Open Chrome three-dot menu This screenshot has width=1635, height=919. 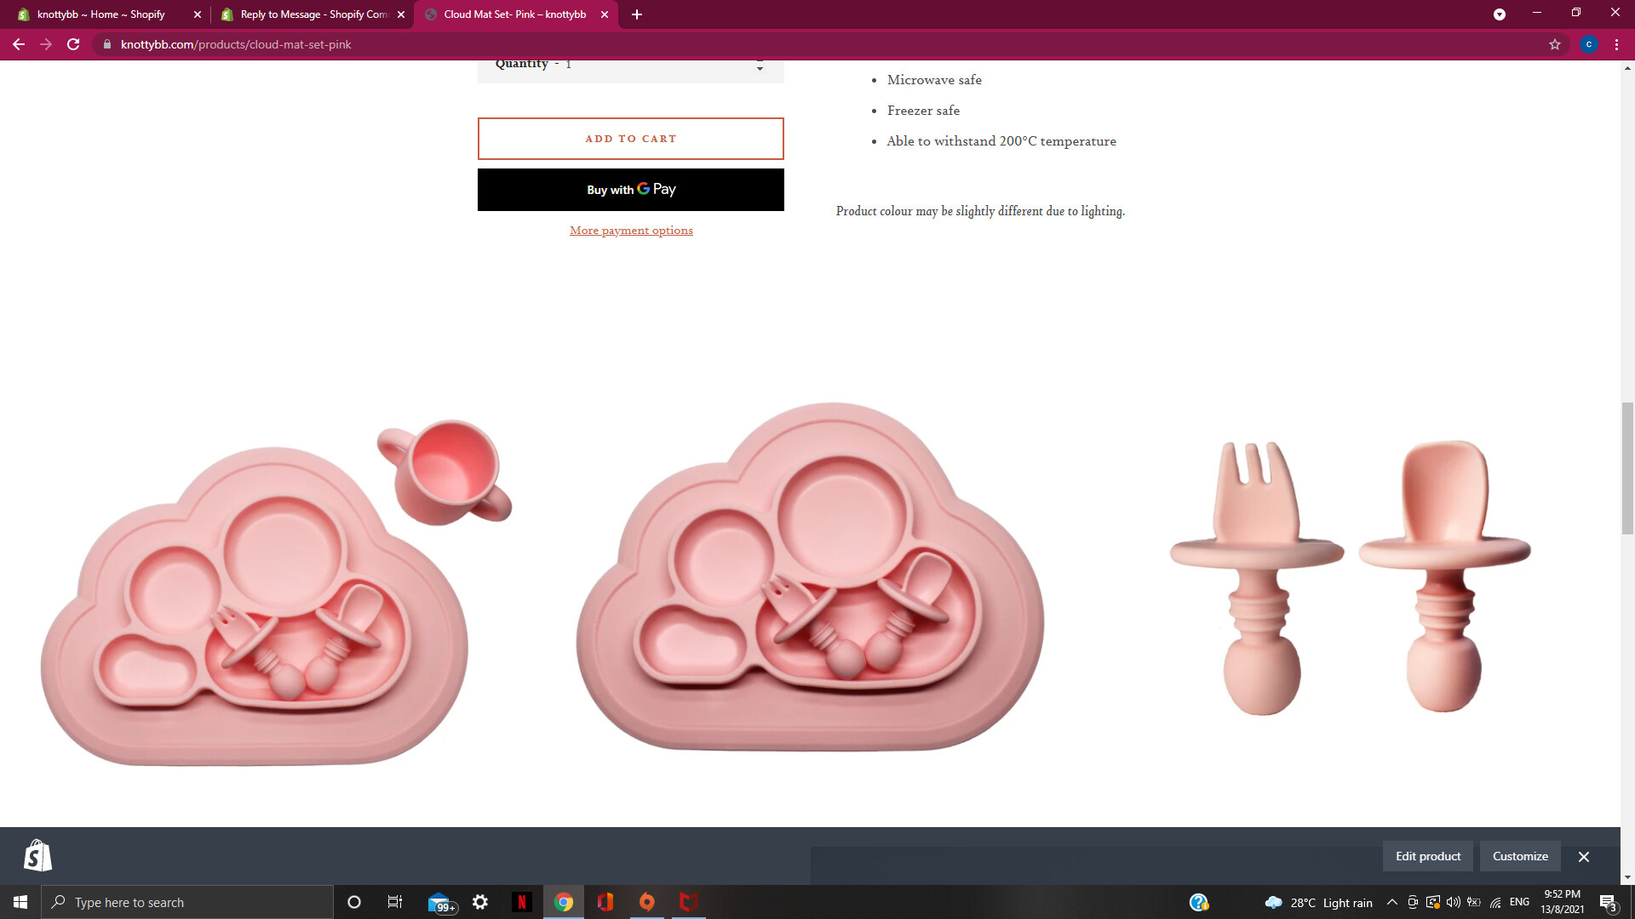tap(1616, 44)
